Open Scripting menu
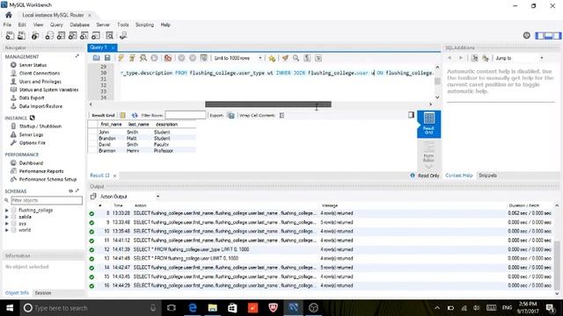Image resolution: width=563 pixels, height=316 pixels. 144,25
